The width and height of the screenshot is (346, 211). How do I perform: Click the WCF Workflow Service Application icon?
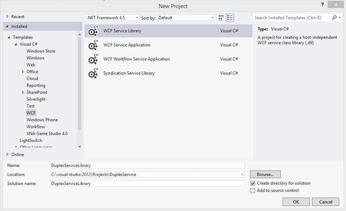tap(93, 59)
